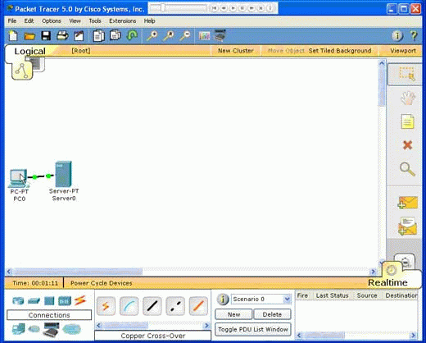Open the Edit menu
Screen dimensions: 426x343
(29, 21)
